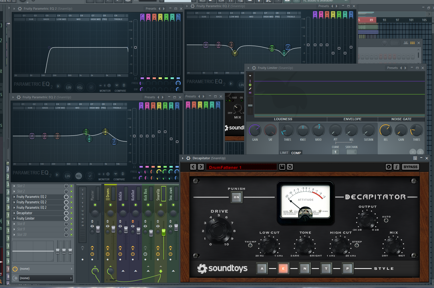Click the HQ button in lower-left Parametric EQ

(x=78, y=176)
